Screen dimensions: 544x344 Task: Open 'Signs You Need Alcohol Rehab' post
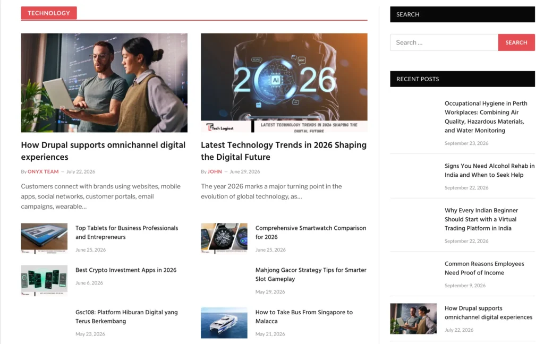(x=489, y=170)
